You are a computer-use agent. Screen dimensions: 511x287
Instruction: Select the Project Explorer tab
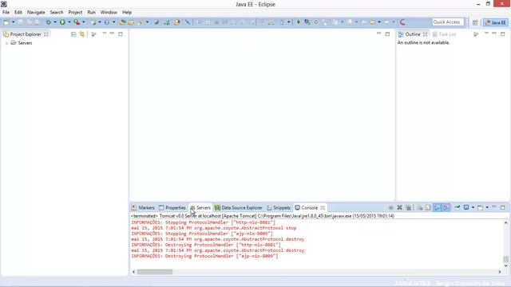click(26, 34)
